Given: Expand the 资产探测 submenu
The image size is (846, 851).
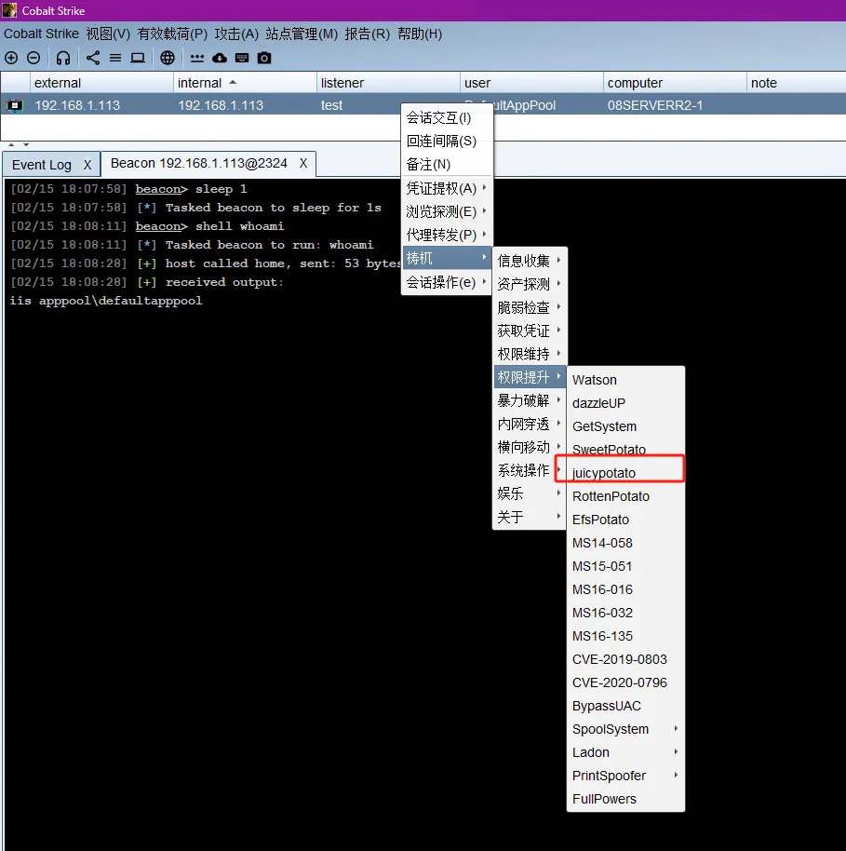Looking at the screenshot, I should pyautogui.click(x=530, y=284).
